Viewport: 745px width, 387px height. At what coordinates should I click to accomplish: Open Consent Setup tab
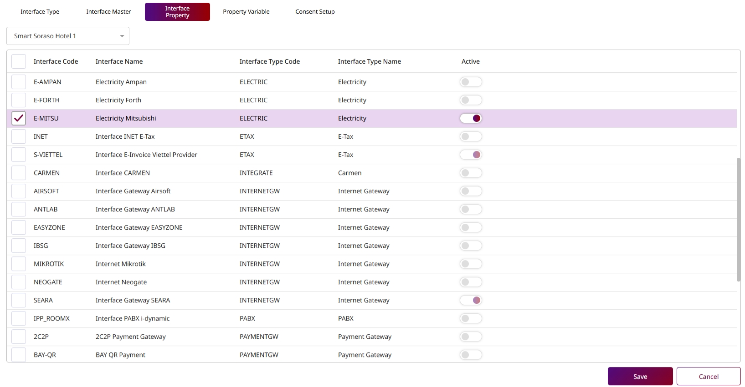[x=315, y=12]
